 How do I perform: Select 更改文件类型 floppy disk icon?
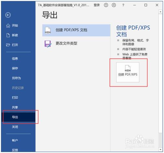pyautogui.click(x=48, y=44)
